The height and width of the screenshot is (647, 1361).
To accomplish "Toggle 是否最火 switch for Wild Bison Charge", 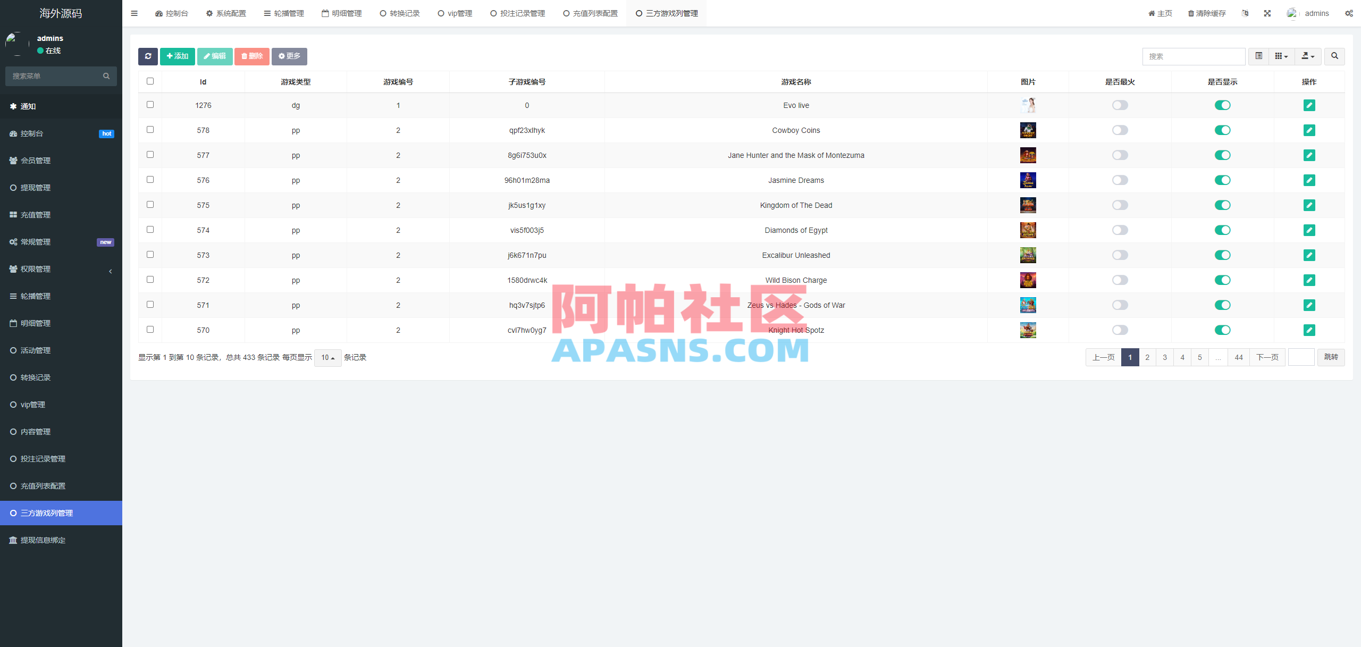I will (x=1120, y=280).
